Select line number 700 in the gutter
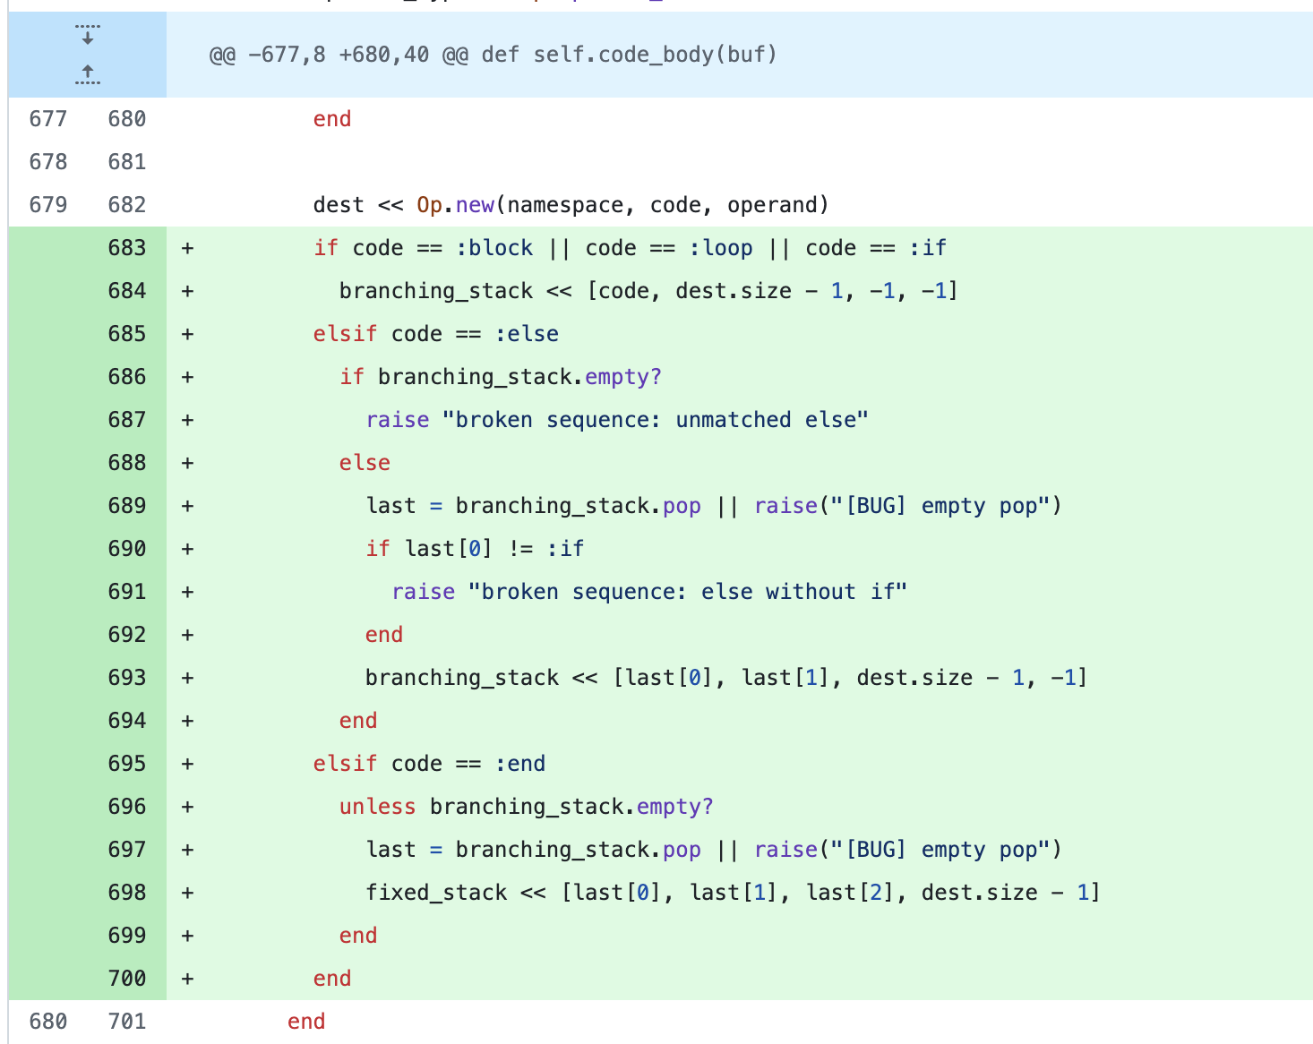The image size is (1313, 1044). click(126, 979)
